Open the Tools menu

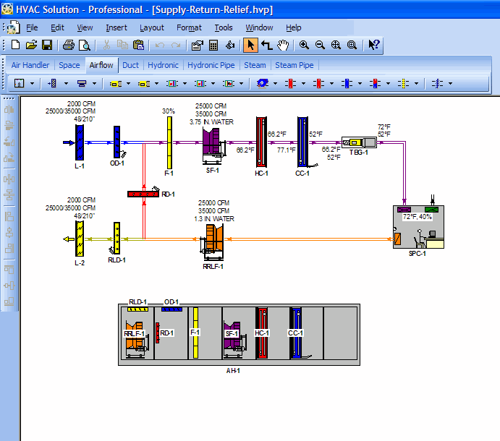[224, 27]
